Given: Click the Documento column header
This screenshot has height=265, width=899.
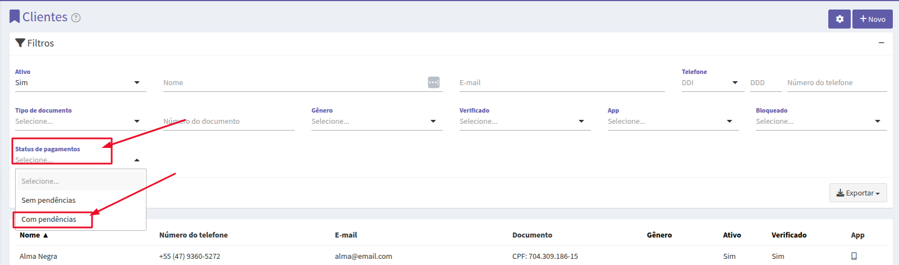Looking at the screenshot, I should click(x=532, y=235).
